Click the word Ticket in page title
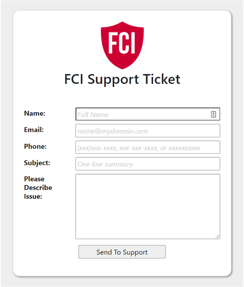This screenshot has width=244, height=287. (x=161, y=79)
